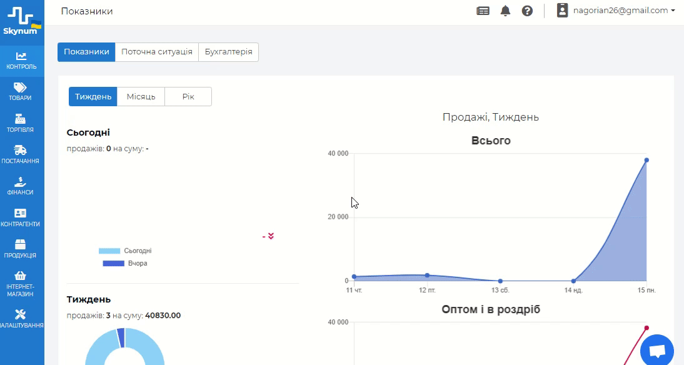The width and height of the screenshot is (684, 365).
Task: Open the Контрагенти sidebar section
Action: pyautogui.click(x=20, y=217)
